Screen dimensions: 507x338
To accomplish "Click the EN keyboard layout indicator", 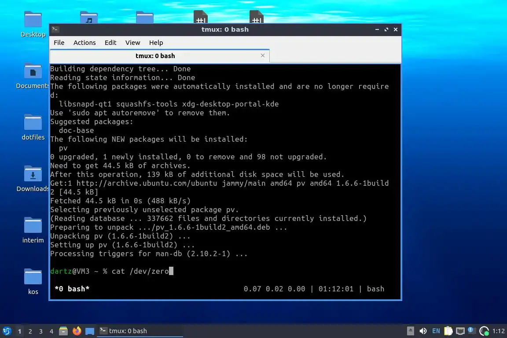I will (436, 331).
